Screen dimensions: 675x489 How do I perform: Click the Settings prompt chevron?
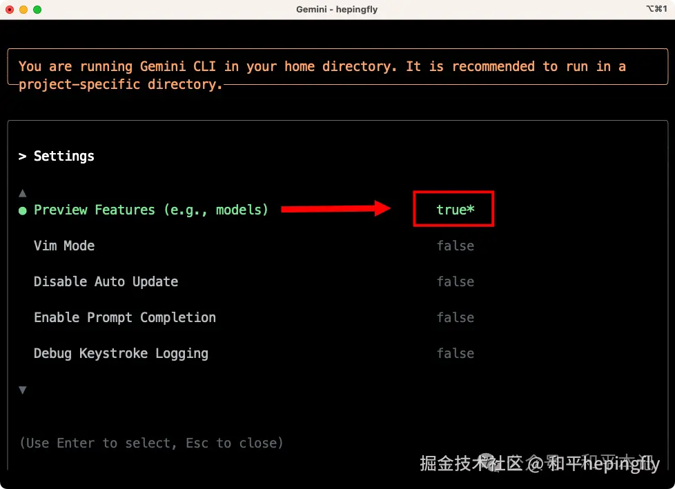[x=22, y=156]
